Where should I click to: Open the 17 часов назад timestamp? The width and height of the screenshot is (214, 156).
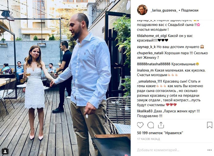tap(148, 139)
